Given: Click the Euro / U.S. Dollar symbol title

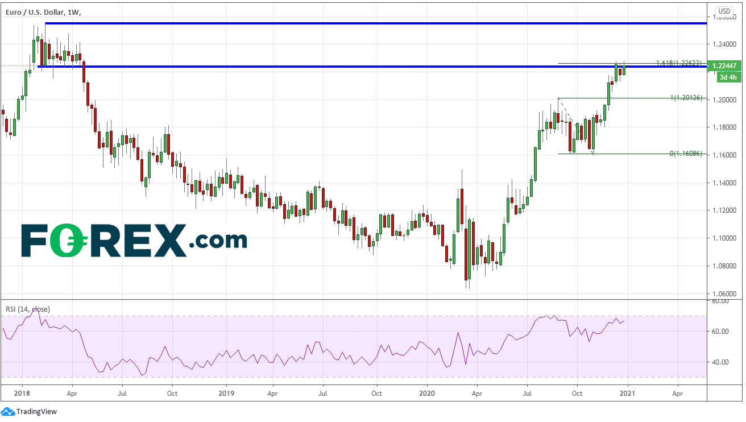Looking at the screenshot, I should pos(35,11).
